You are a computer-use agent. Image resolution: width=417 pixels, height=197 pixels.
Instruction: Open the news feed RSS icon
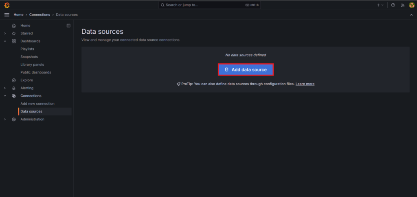(403, 5)
